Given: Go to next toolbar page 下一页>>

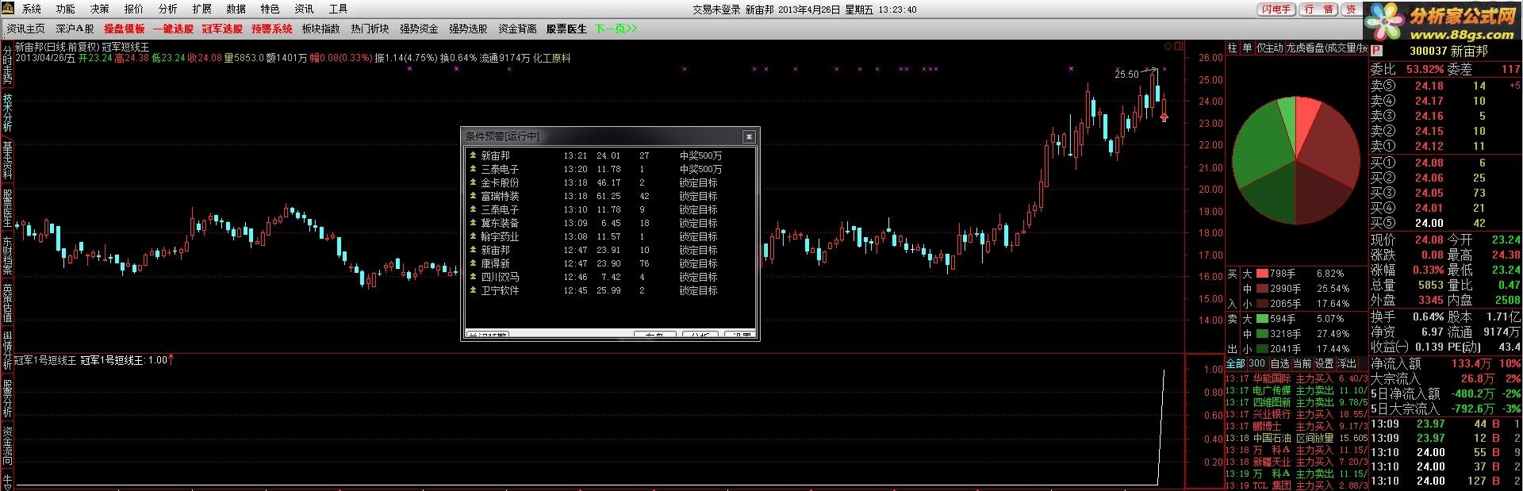Looking at the screenshot, I should (x=616, y=29).
